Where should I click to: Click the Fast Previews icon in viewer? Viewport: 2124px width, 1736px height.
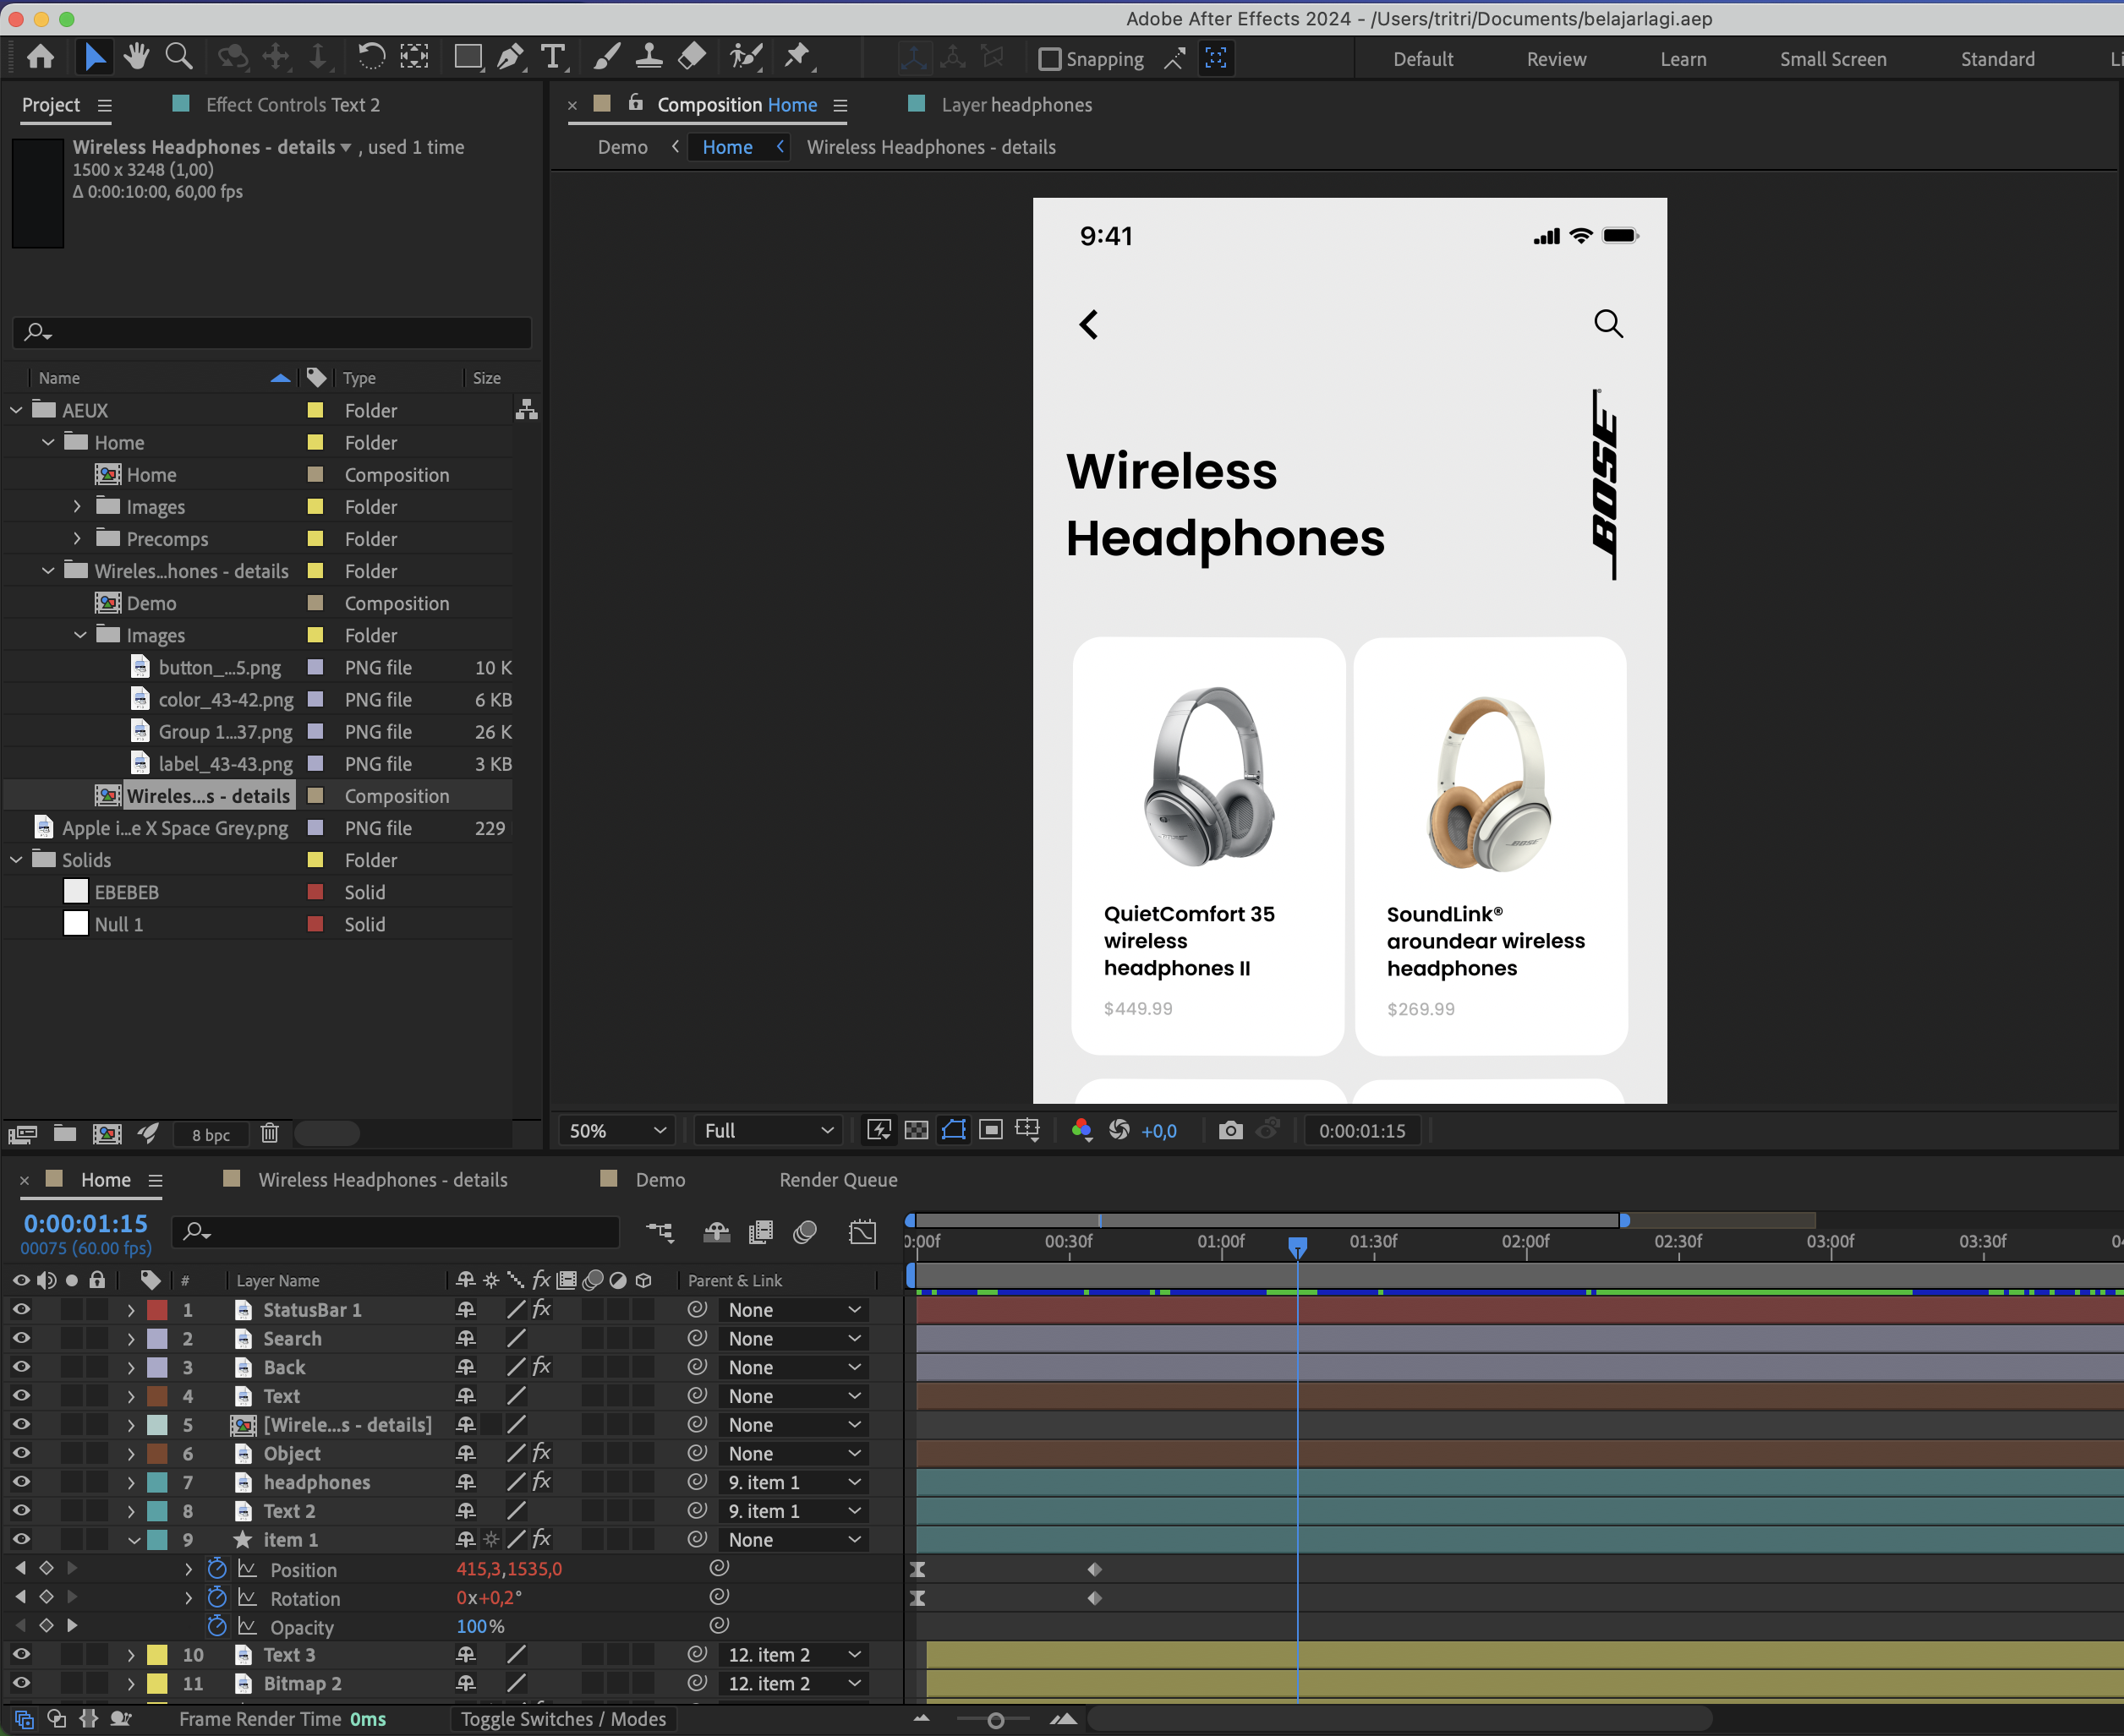click(879, 1130)
